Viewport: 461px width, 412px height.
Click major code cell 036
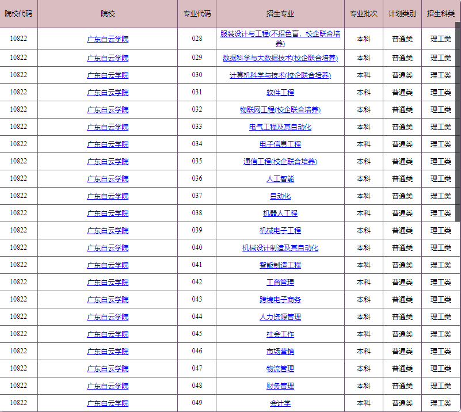coord(197,178)
